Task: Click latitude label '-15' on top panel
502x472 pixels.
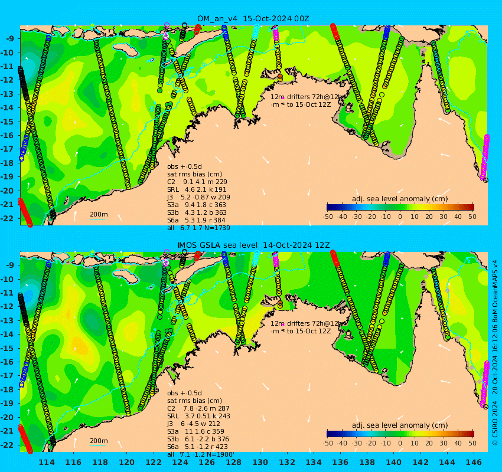Action: point(7,122)
